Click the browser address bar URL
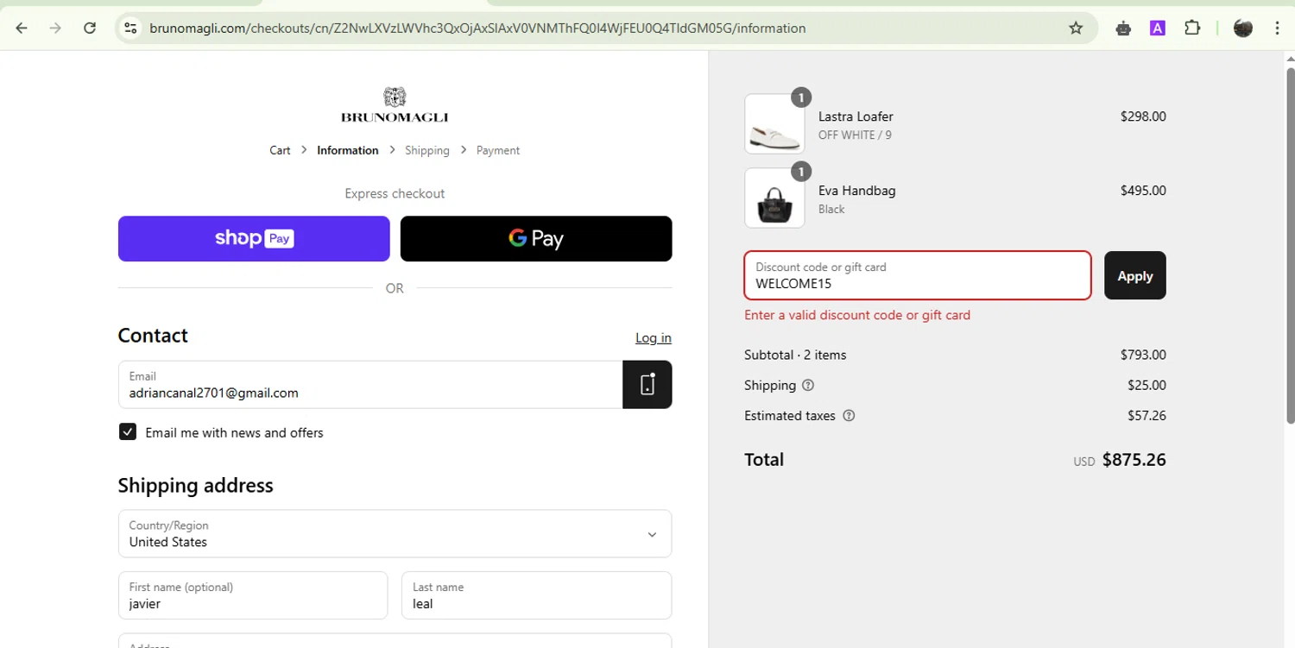Image resolution: width=1295 pixels, height=648 pixels. point(477,28)
